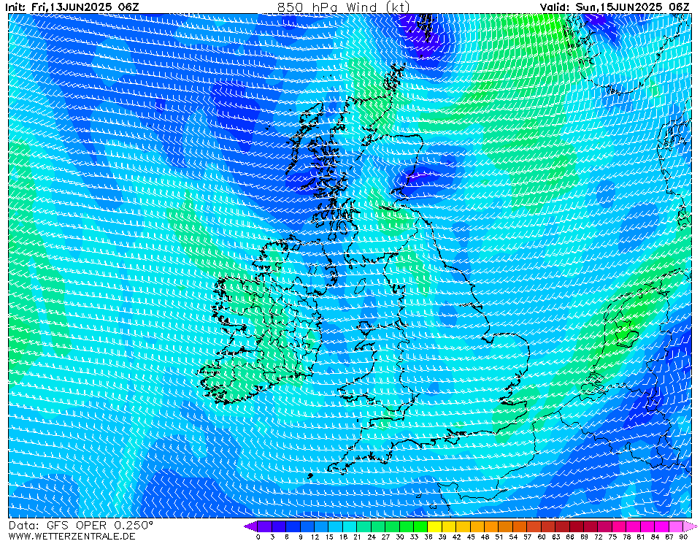Click the legend value '18'

[343, 537]
